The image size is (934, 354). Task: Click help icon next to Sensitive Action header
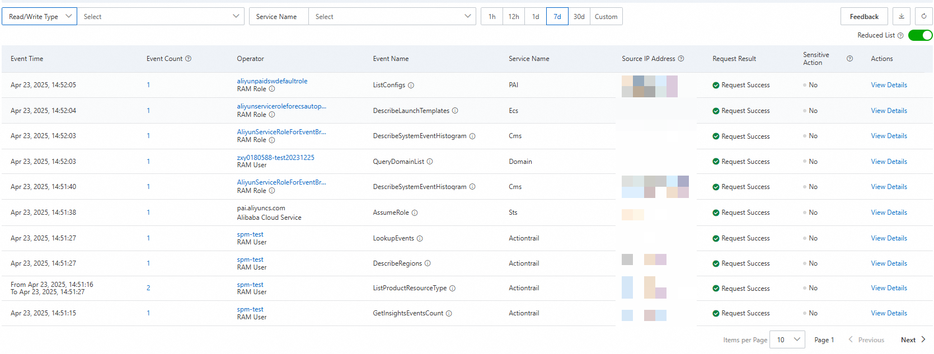tap(849, 59)
